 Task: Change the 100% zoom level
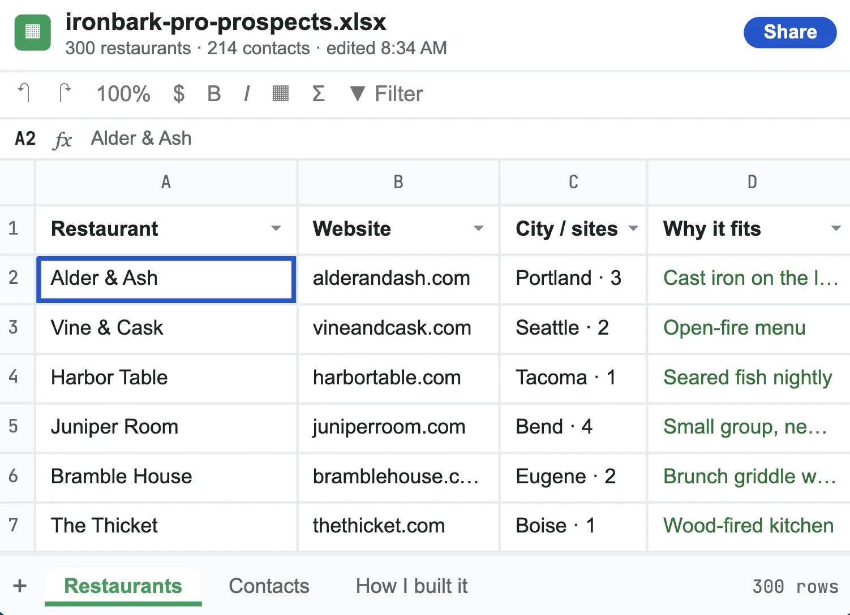pos(123,93)
